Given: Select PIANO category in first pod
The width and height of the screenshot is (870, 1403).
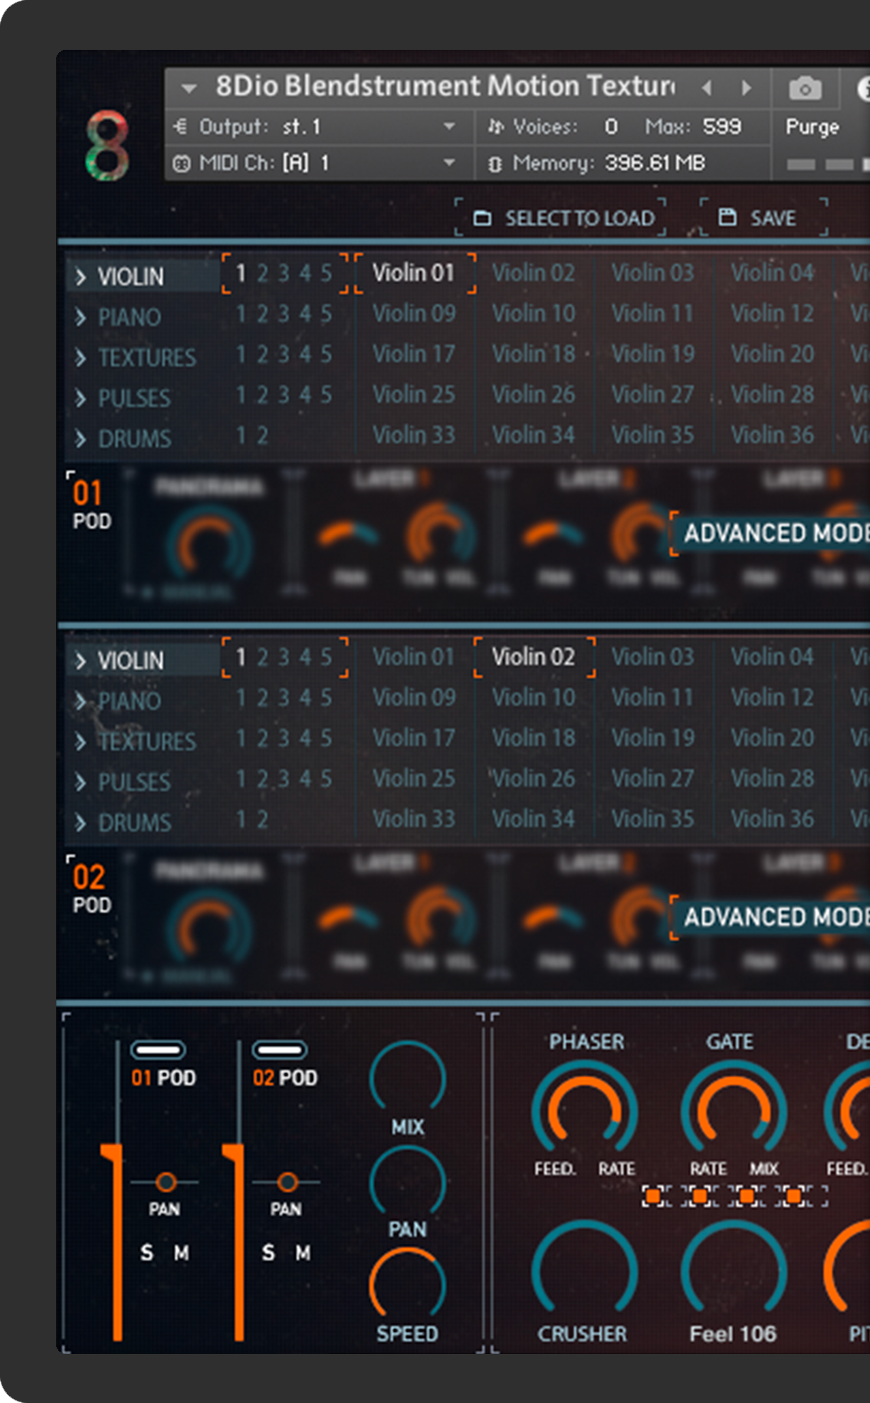Looking at the screenshot, I should coord(129,317).
